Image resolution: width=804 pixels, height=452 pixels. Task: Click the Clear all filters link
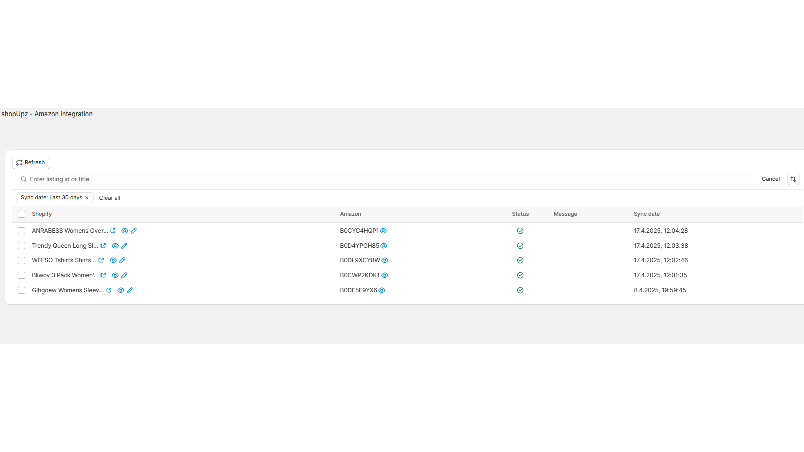[110, 198]
